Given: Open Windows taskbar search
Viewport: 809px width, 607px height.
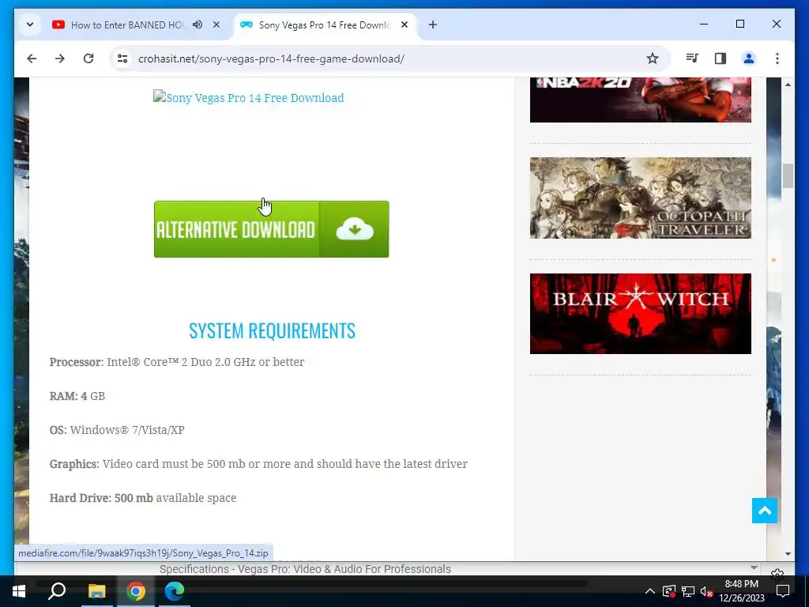Looking at the screenshot, I should [x=57, y=591].
